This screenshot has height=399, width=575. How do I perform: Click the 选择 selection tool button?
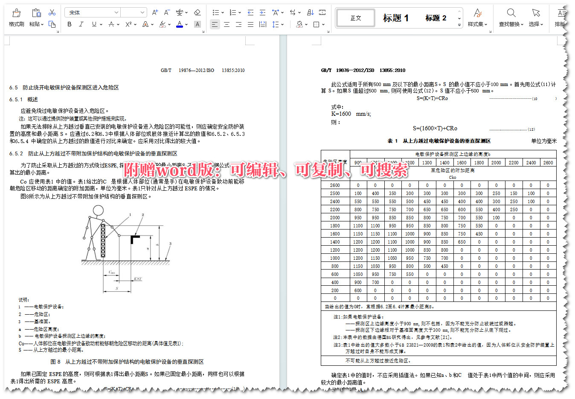pyautogui.click(x=536, y=17)
